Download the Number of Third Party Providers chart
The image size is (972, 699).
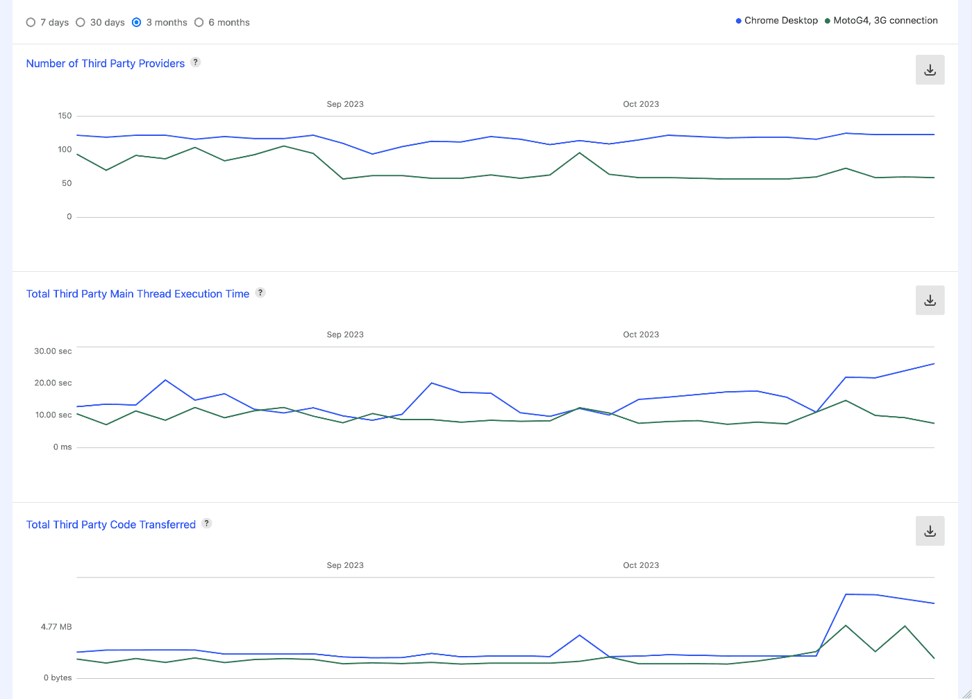point(930,69)
